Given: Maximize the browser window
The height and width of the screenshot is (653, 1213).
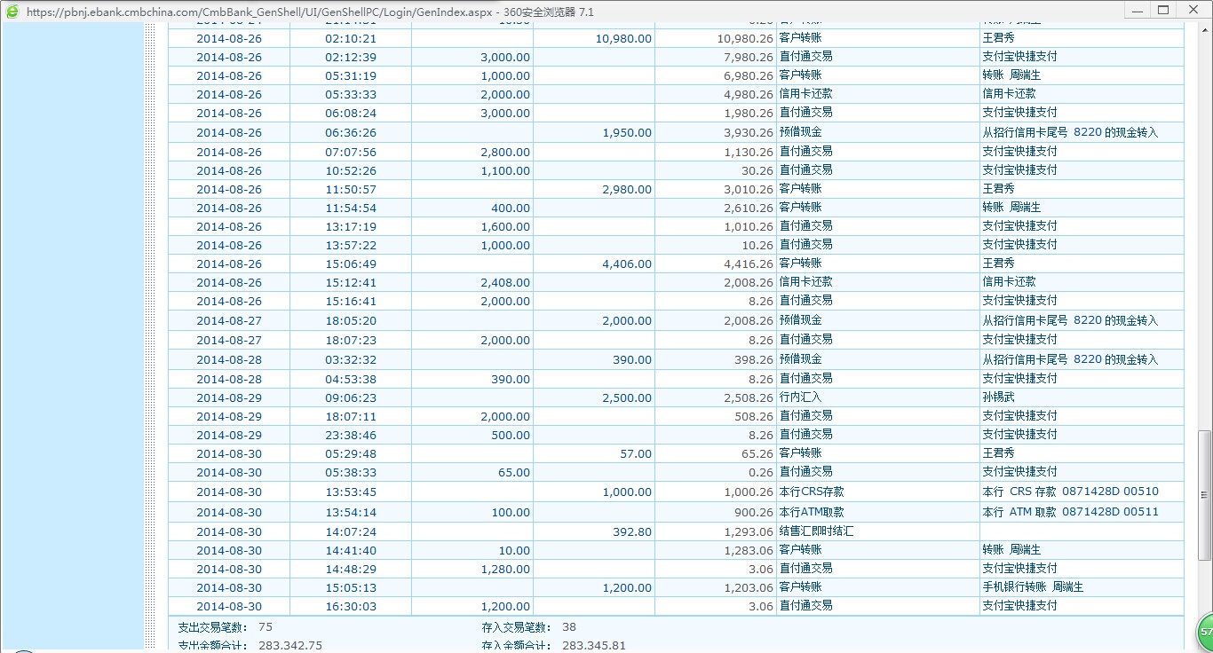Looking at the screenshot, I should click(1163, 10).
